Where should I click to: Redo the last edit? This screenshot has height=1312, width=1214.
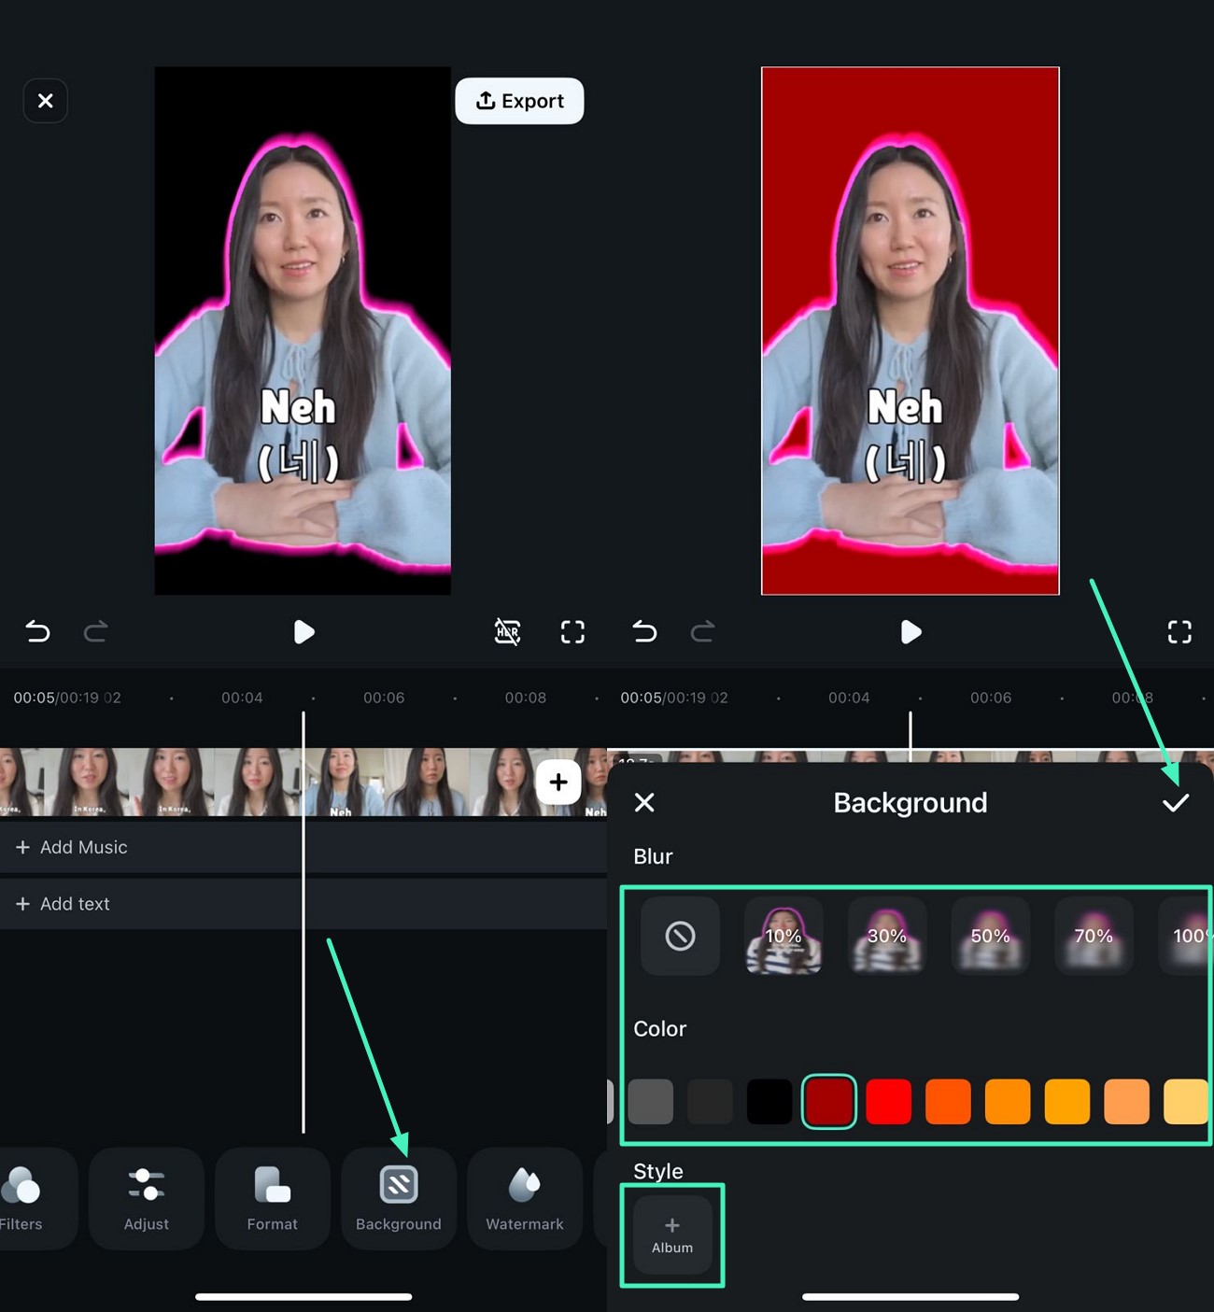(x=96, y=632)
